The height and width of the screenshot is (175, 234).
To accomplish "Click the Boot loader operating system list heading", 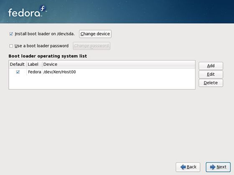I will point(48,56).
